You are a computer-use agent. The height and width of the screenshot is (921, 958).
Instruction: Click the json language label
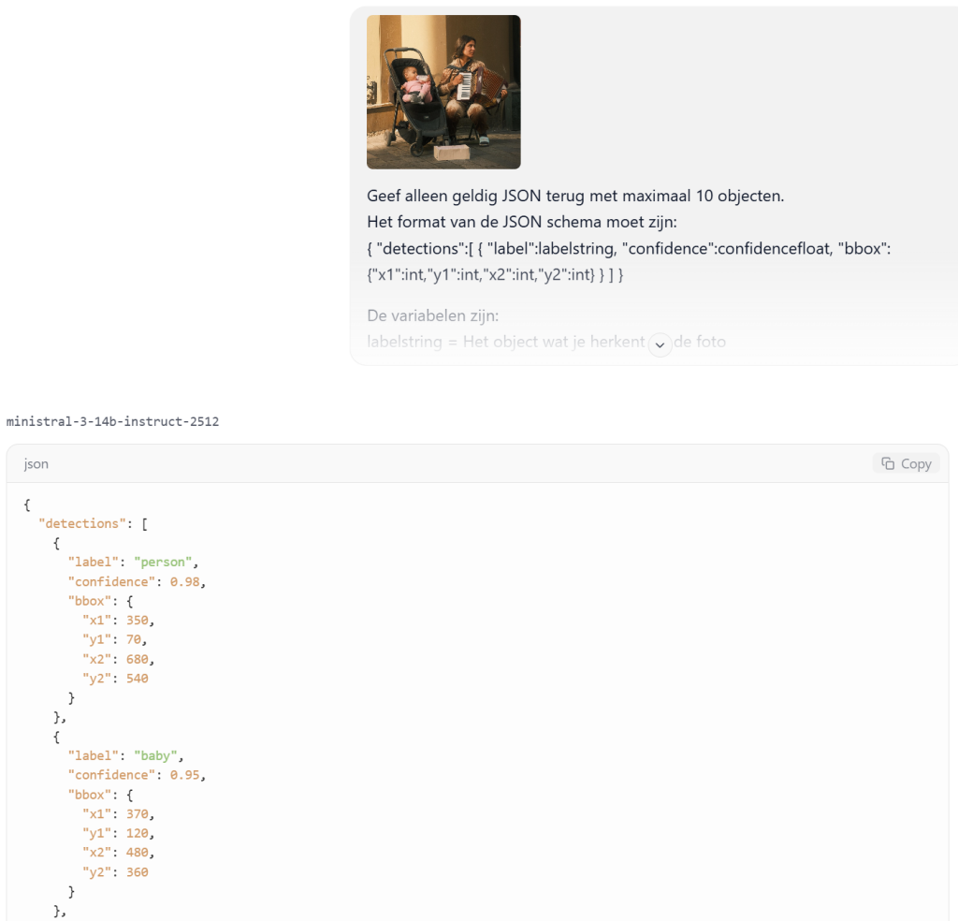pos(36,463)
